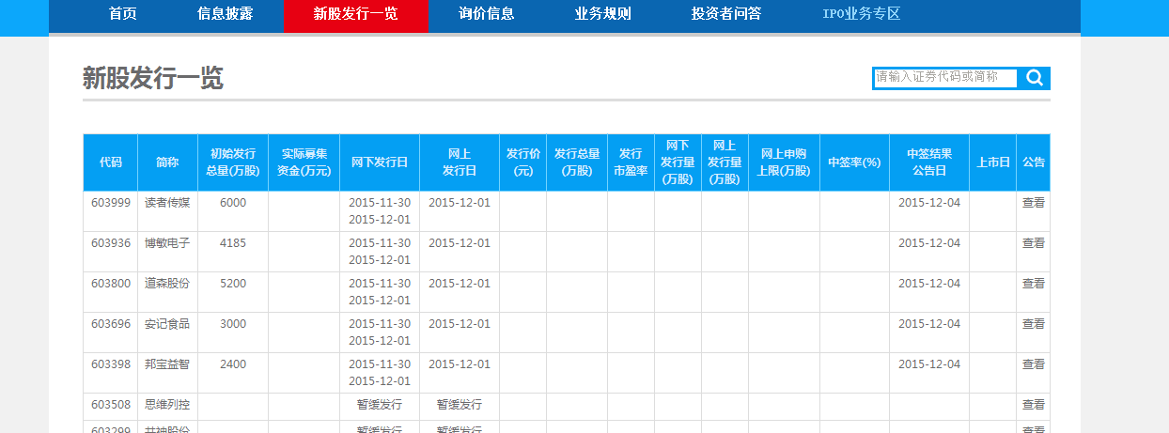Click stock code 603936
The image size is (1169, 433).
[x=111, y=243]
